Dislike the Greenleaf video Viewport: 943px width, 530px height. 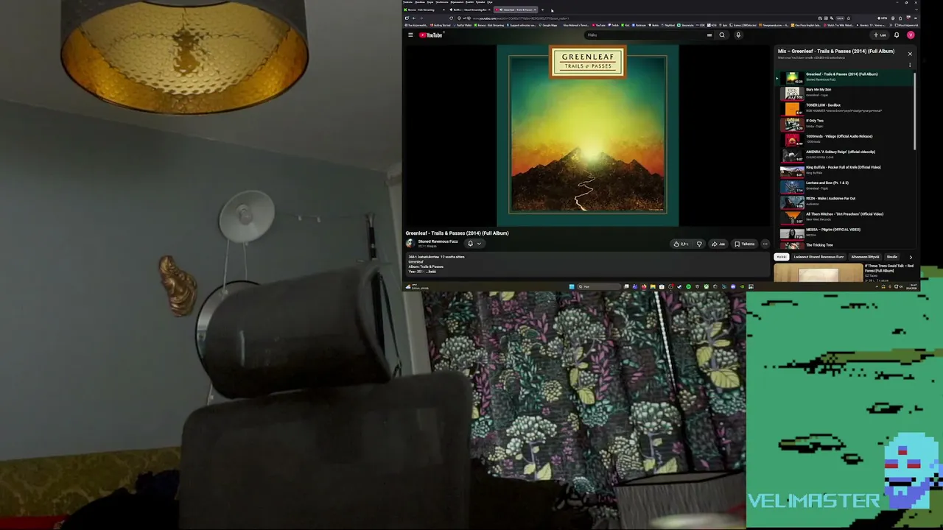click(x=699, y=244)
